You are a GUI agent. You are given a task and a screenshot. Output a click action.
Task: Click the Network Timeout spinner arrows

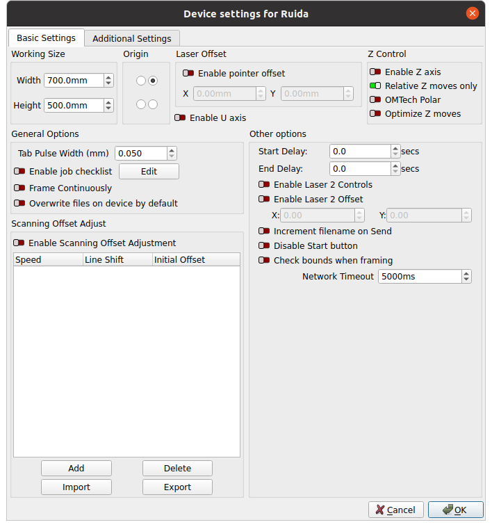466,277
